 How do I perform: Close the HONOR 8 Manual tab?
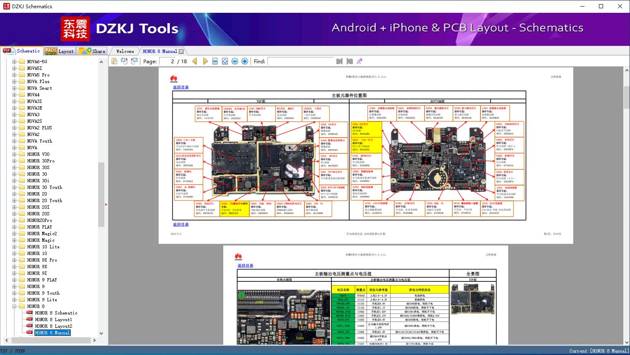click(181, 52)
